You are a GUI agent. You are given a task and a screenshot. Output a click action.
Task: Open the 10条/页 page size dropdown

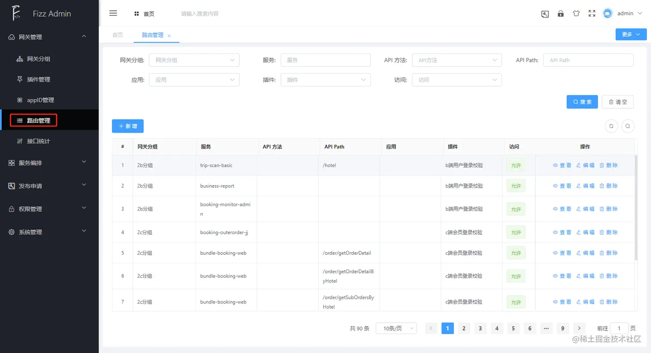(396, 328)
